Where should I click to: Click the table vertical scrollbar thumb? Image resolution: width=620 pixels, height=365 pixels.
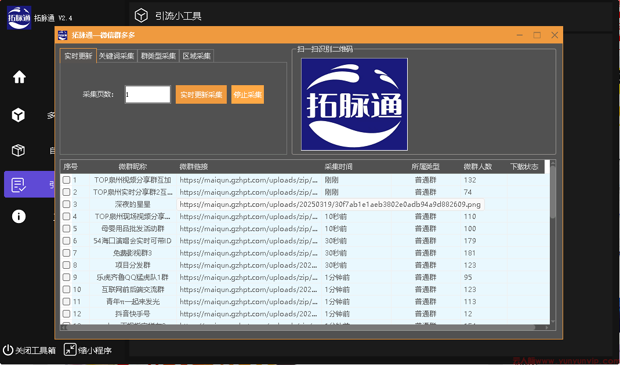pyautogui.click(x=553, y=192)
